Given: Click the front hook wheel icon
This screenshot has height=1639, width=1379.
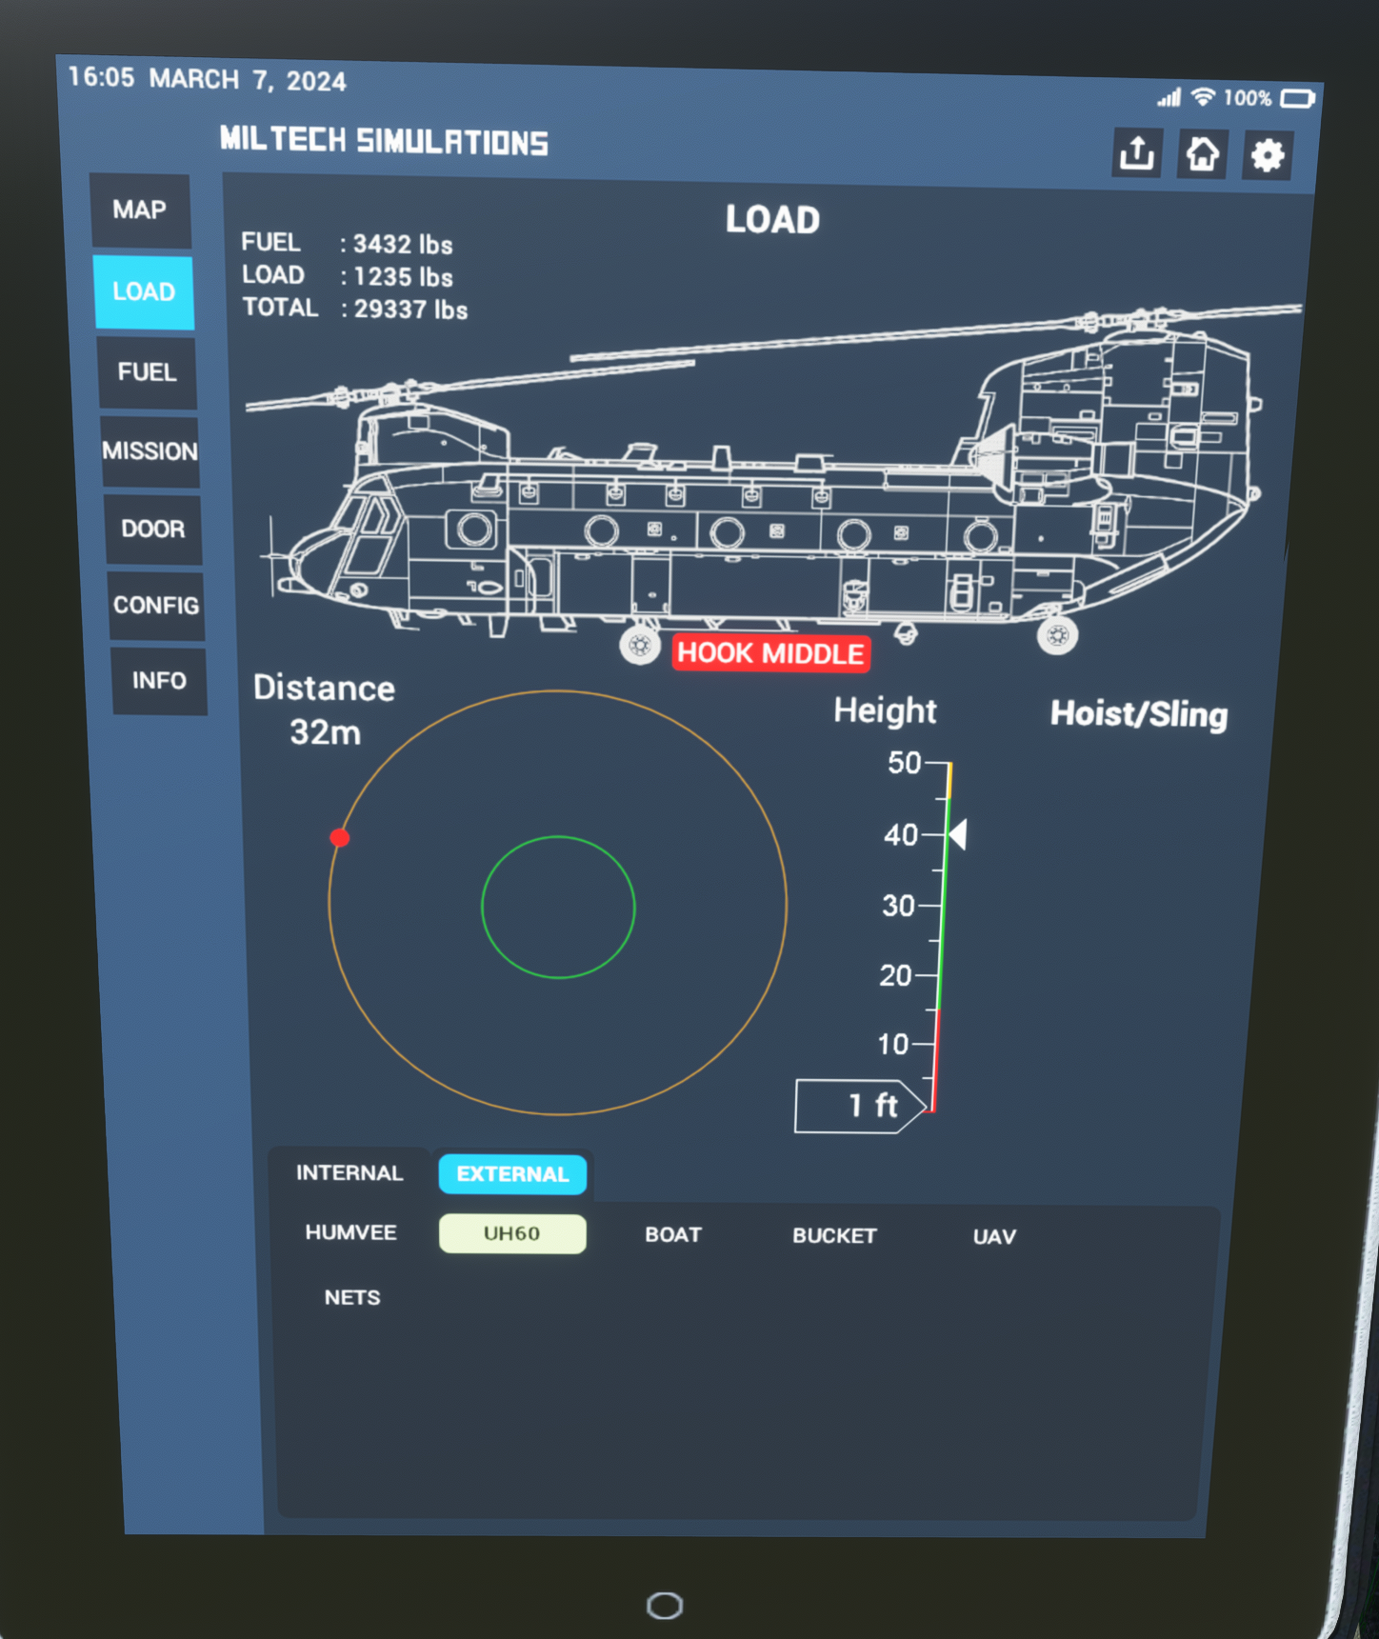Looking at the screenshot, I should coord(640,647).
